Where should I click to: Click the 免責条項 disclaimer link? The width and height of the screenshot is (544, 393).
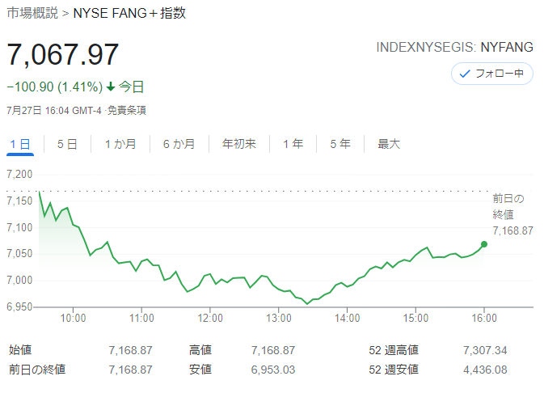coord(127,111)
